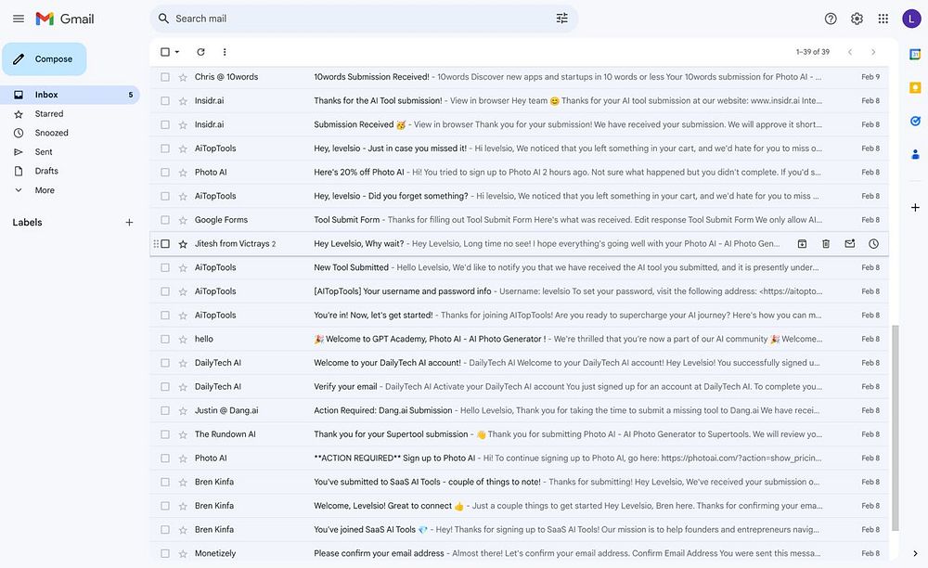
Task: Check the Google Forms email checkbox
Action: click(x=165, y=220)
